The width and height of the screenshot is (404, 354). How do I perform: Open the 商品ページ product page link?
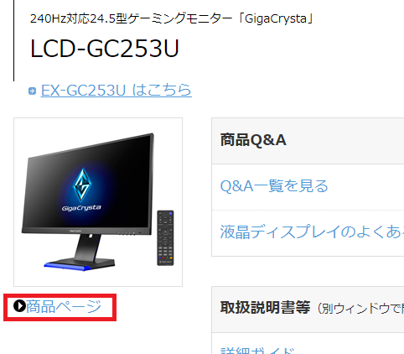(64, 306)
